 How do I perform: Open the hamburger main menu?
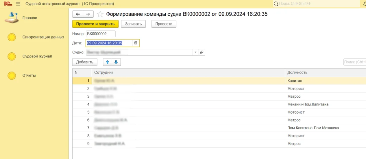[x=18, y=4]
